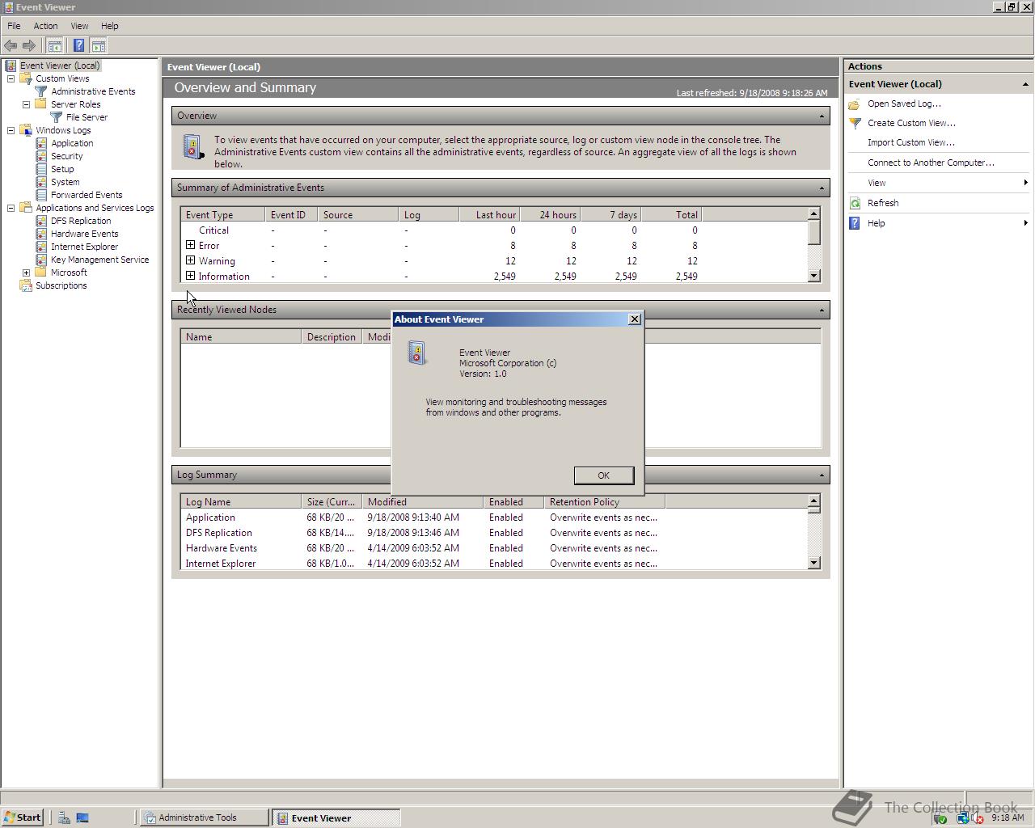Open the File menu

(14, 26)
